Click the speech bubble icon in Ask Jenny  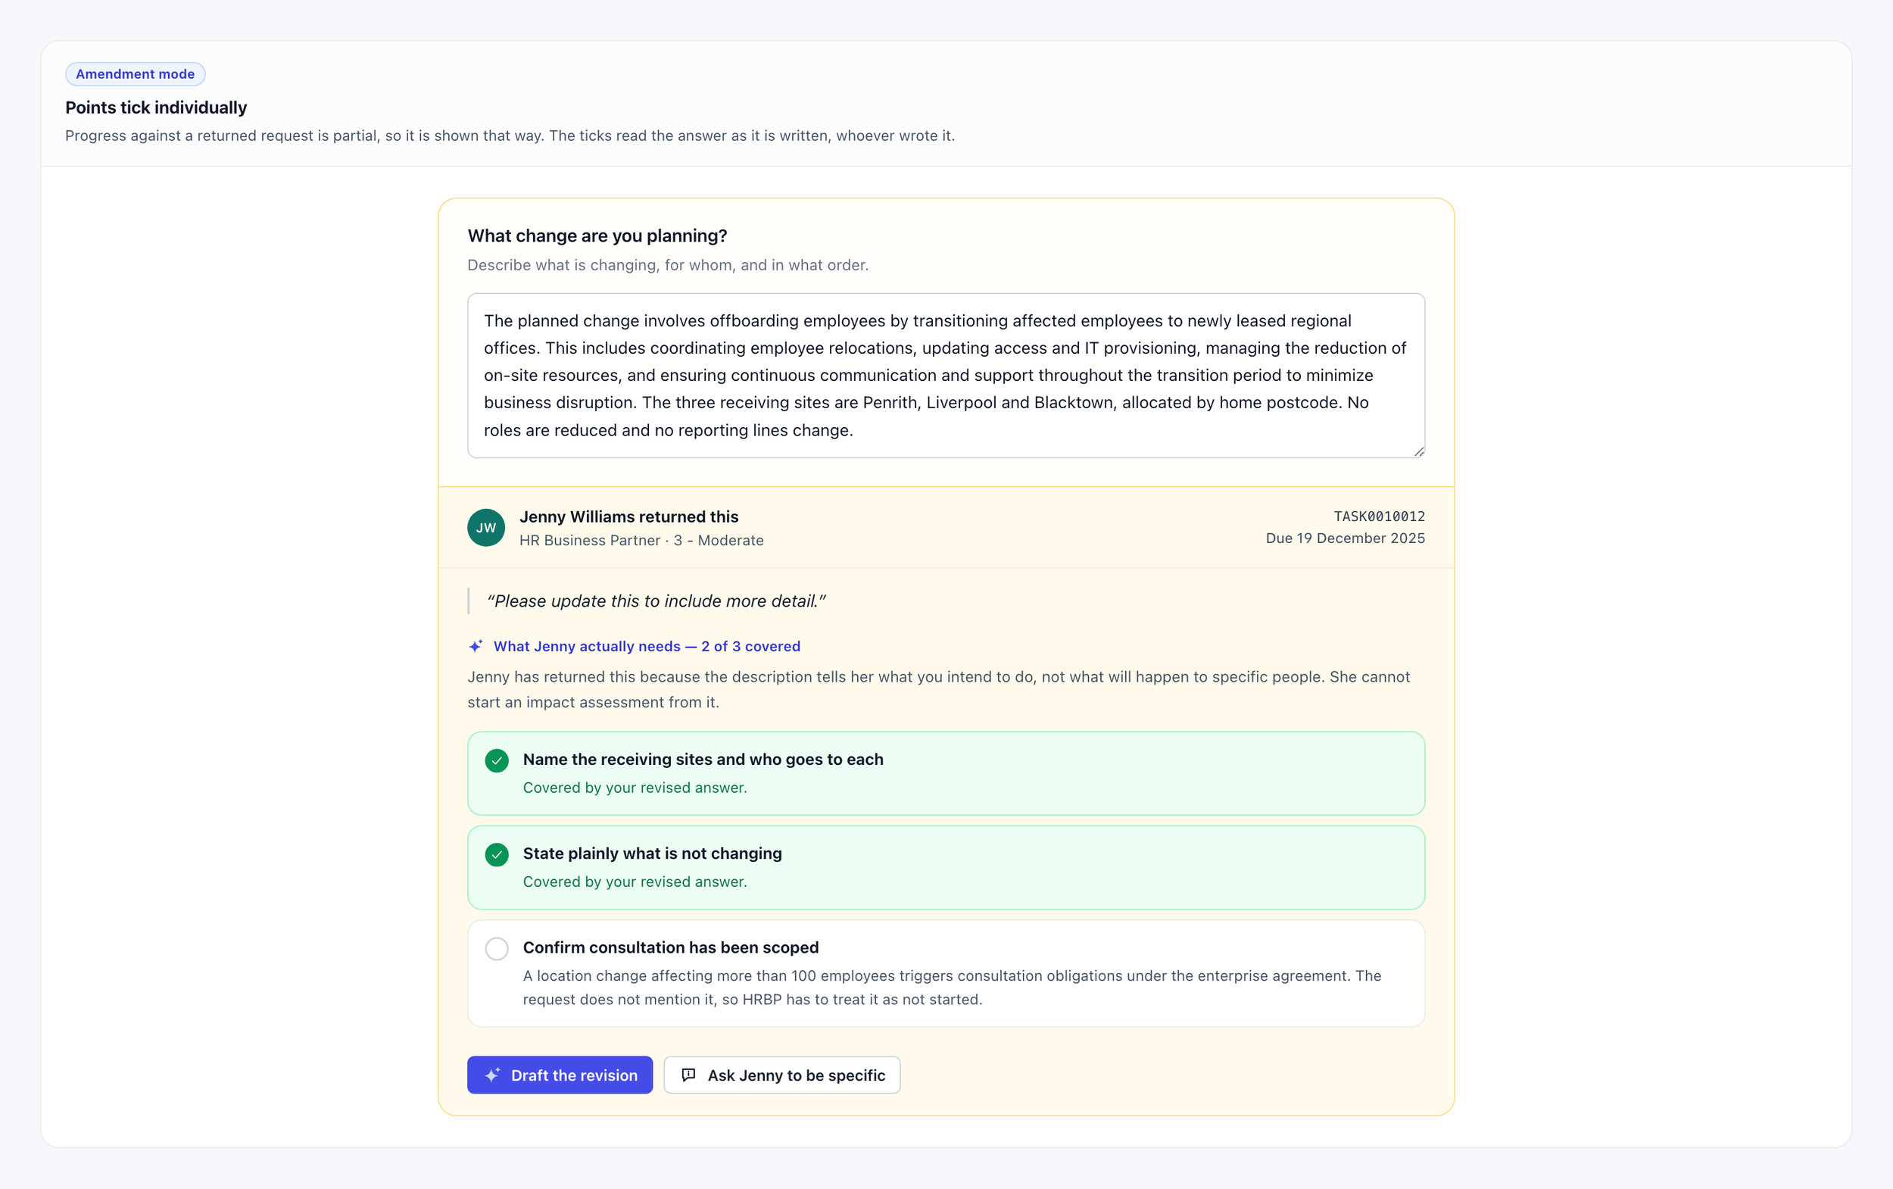688,1075
